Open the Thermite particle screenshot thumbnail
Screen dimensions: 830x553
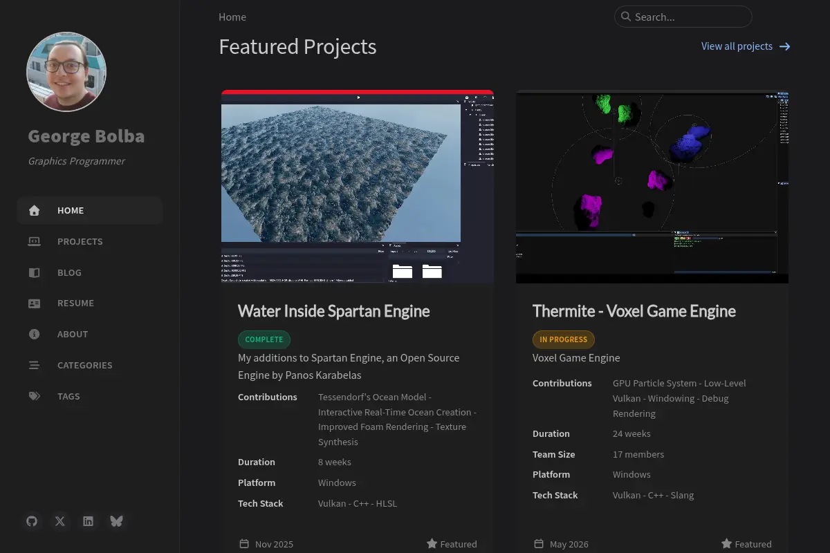(652, 187)
